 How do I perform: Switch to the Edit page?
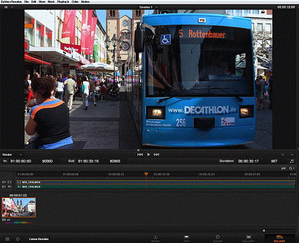coord(187,239)
